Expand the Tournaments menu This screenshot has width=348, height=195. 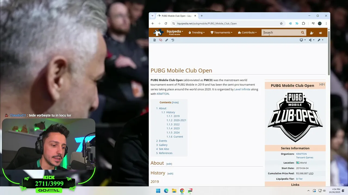pos(221,32)
